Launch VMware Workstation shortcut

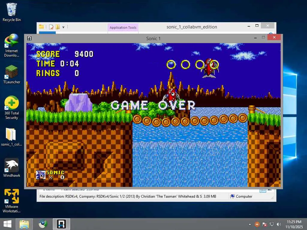tap(12, 201)
